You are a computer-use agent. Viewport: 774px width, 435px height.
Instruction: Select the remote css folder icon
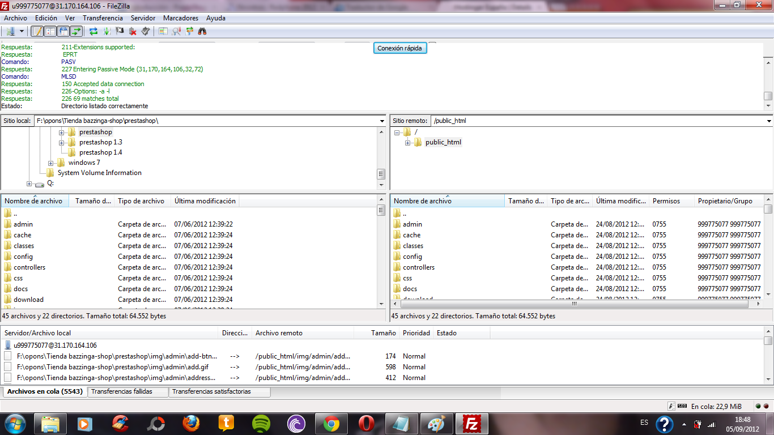(397, 278)
